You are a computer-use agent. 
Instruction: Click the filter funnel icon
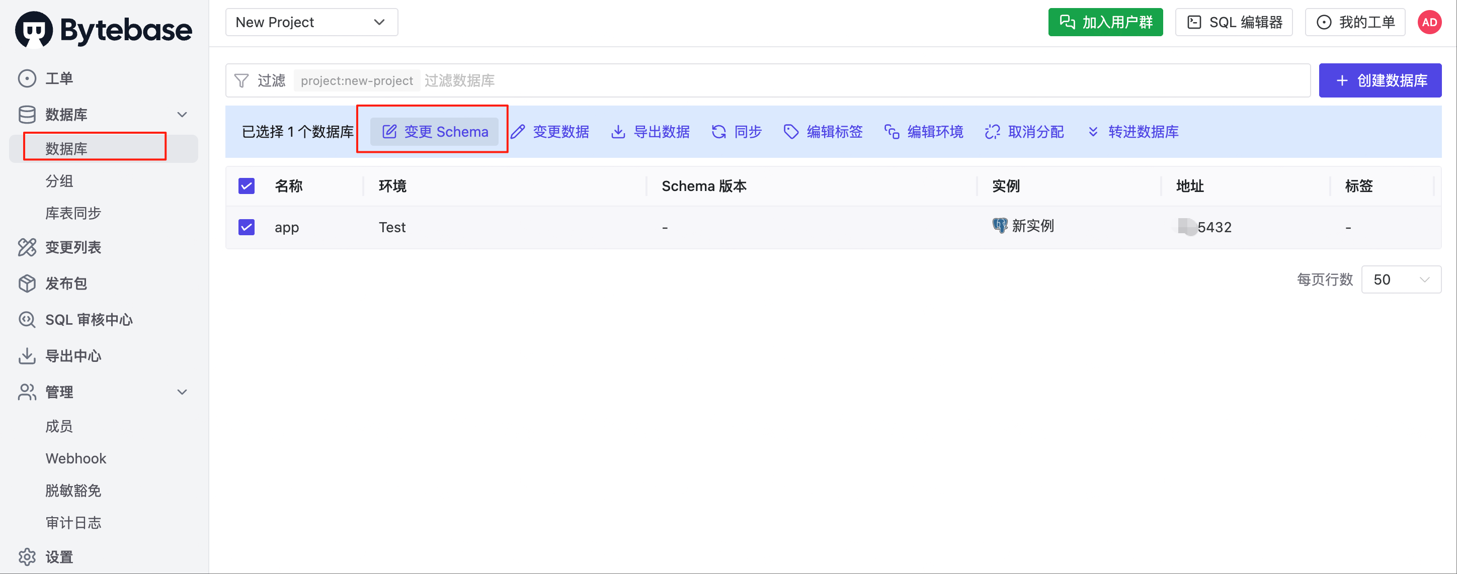tap(241, 81)
